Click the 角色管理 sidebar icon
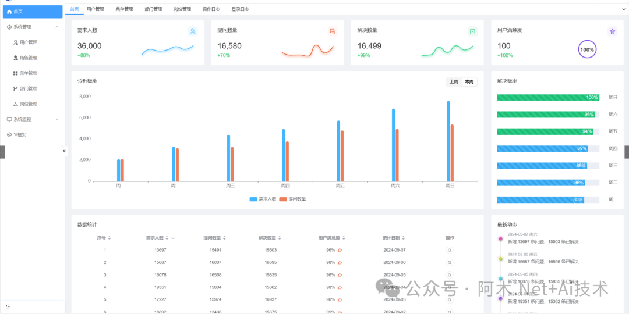Viewport: 629px width, 314px height. pos(16,58)
